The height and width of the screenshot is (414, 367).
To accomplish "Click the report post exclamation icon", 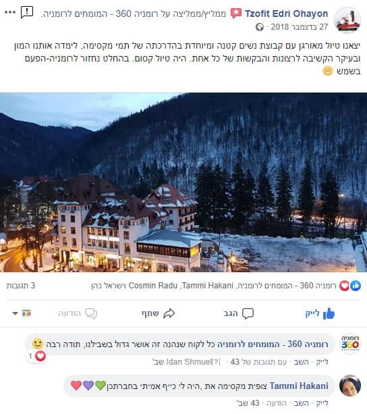I will coord(26,12).
